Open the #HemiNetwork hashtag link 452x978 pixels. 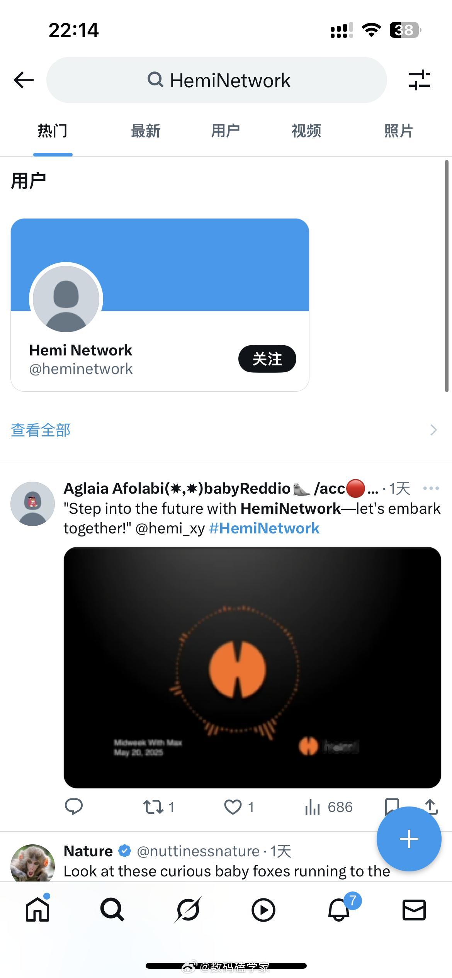click(x=264, y=528)
